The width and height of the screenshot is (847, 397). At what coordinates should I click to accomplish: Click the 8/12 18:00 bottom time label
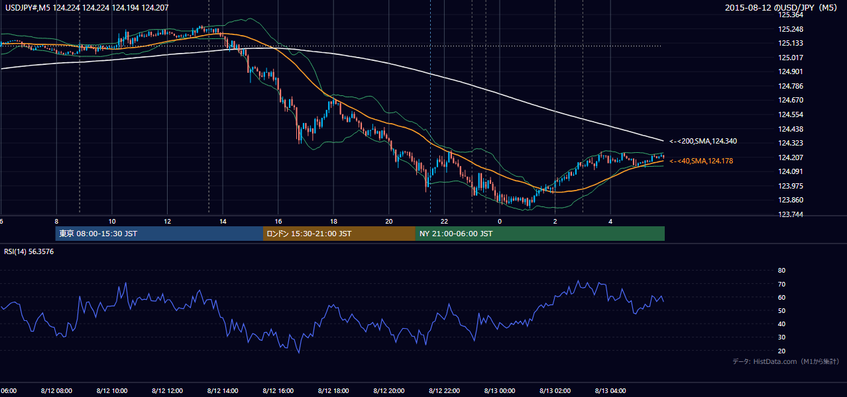click(x=333, y=390)
